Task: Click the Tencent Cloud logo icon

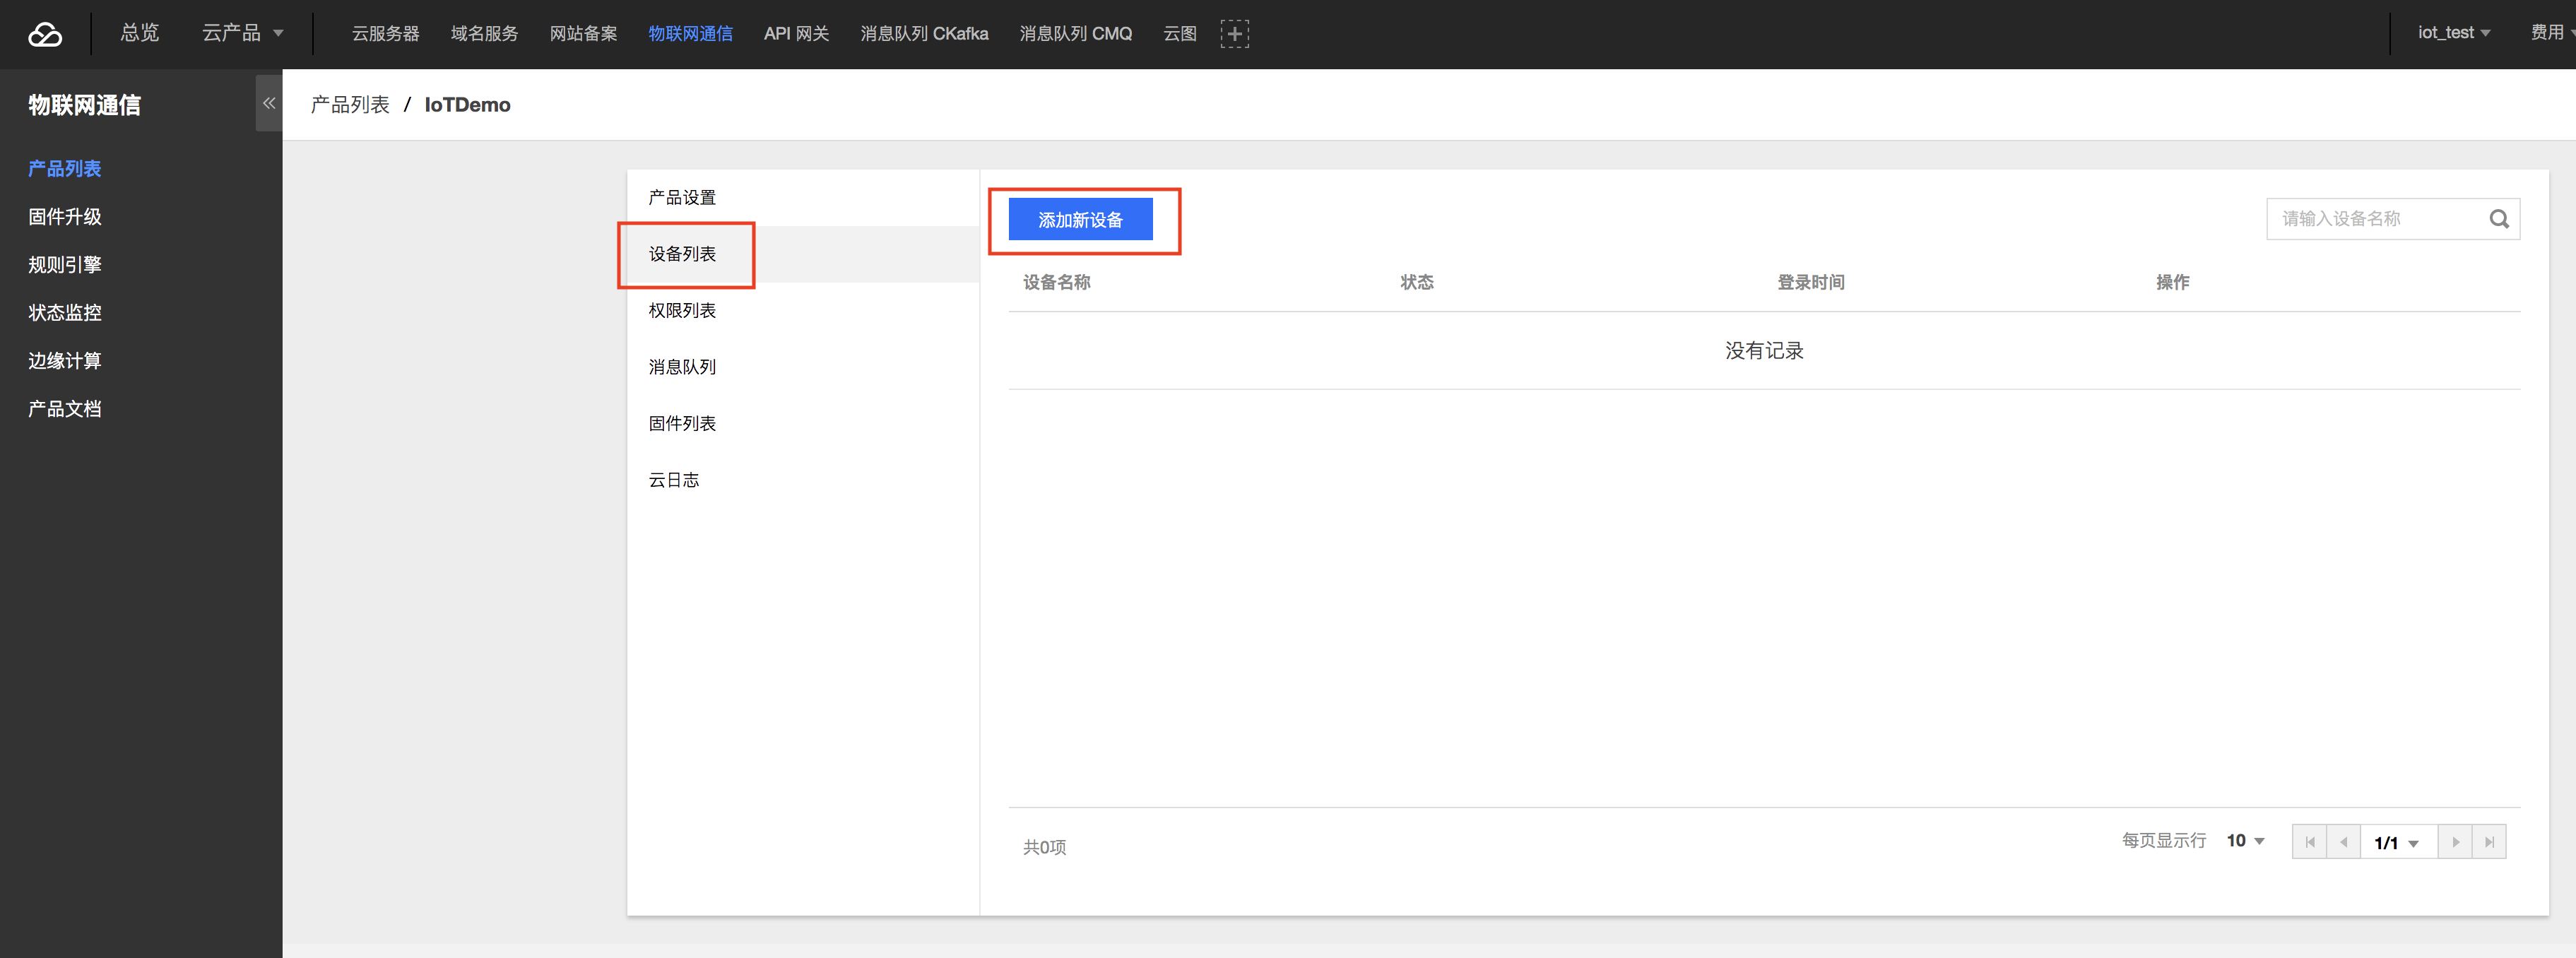Action: click(45, 35)
